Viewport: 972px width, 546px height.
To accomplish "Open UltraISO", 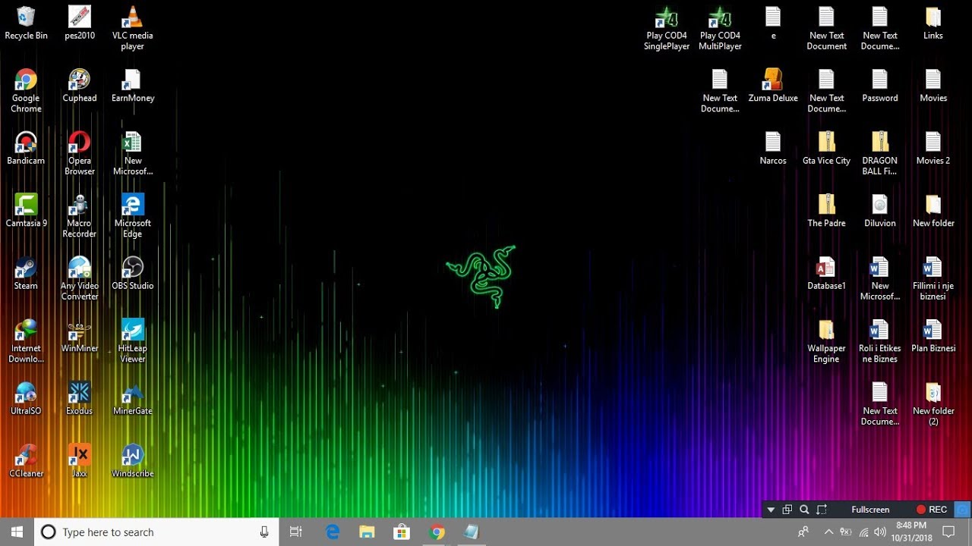I will [x=25, y=394].
